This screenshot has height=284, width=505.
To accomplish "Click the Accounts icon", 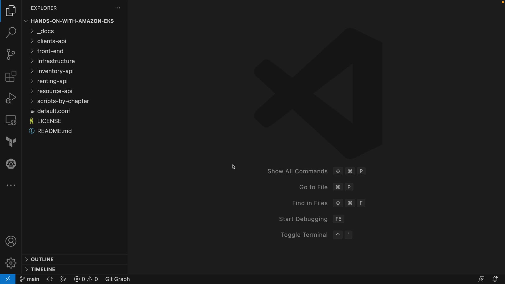I will [11, 241].
